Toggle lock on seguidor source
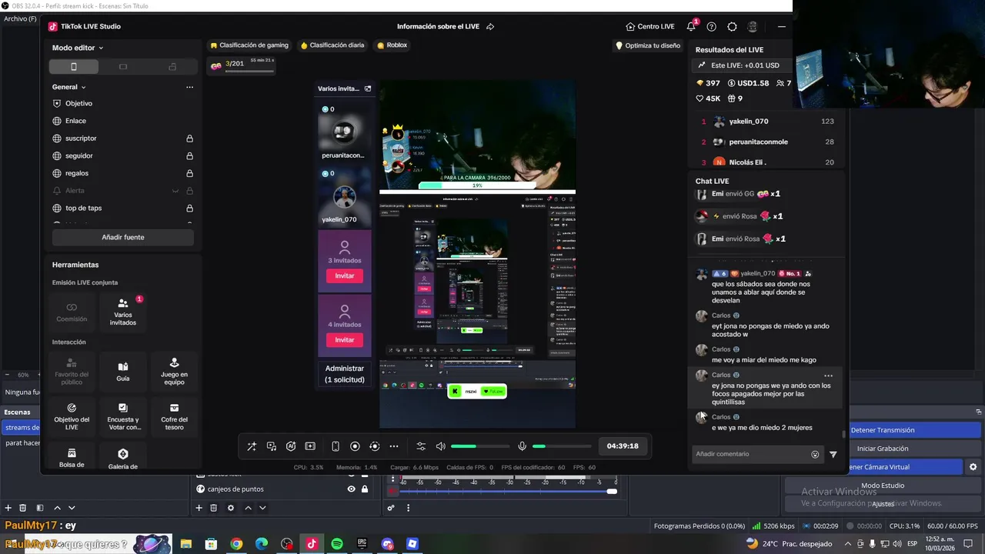The height and width of the screenshot is (554, 985). [x=189, y=155]
